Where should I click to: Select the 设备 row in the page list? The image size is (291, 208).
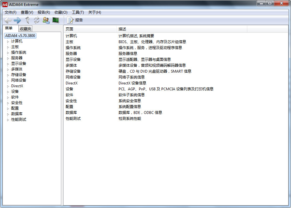tap(69, 89)
